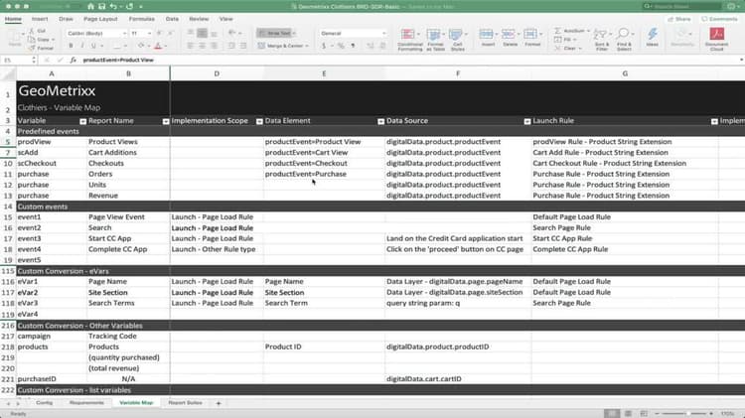Click the Redo icon in the title bar
745x418 pixels.
129,7
